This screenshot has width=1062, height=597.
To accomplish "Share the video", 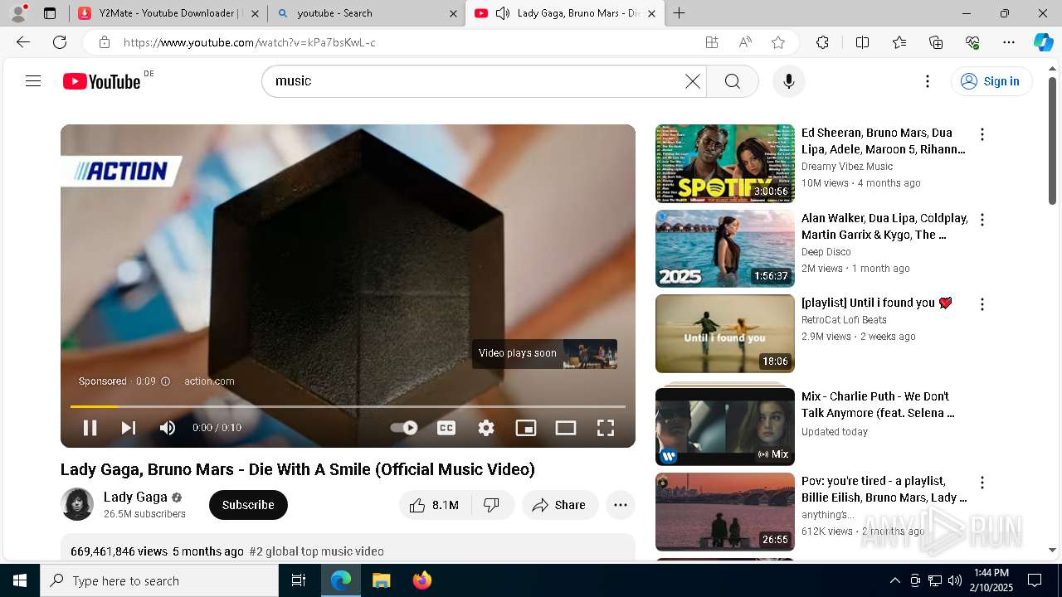I will pyautogui.click(x=560, y=505).
